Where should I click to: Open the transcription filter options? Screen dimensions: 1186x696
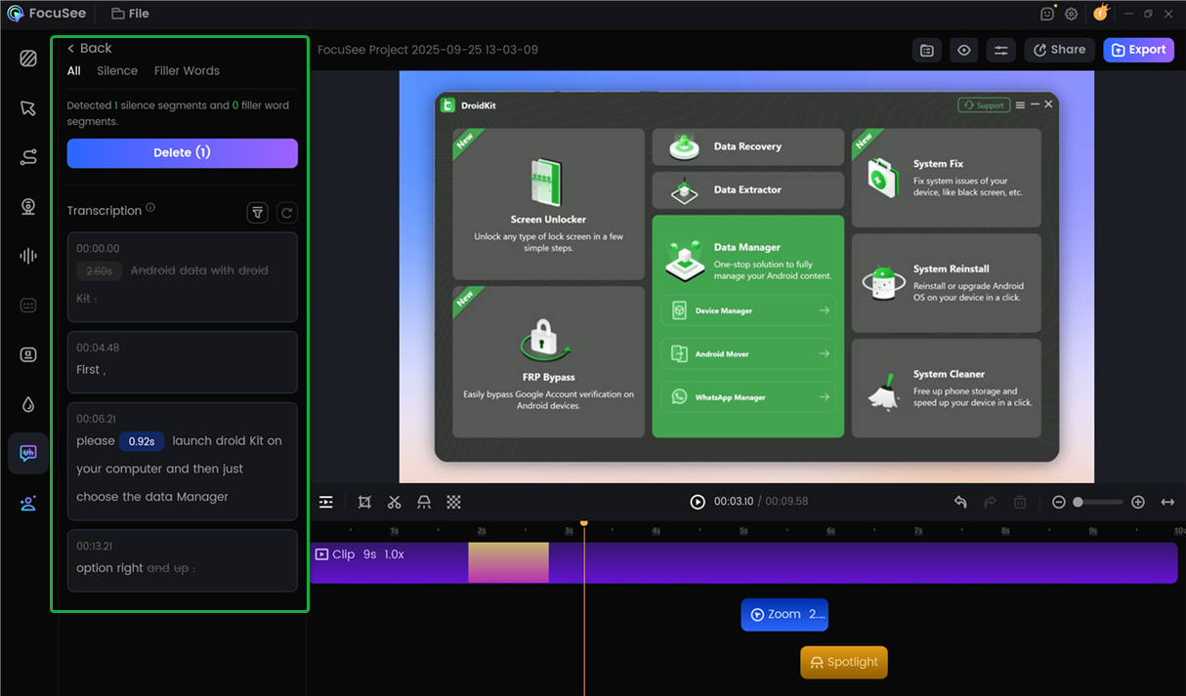coord(258,213)
